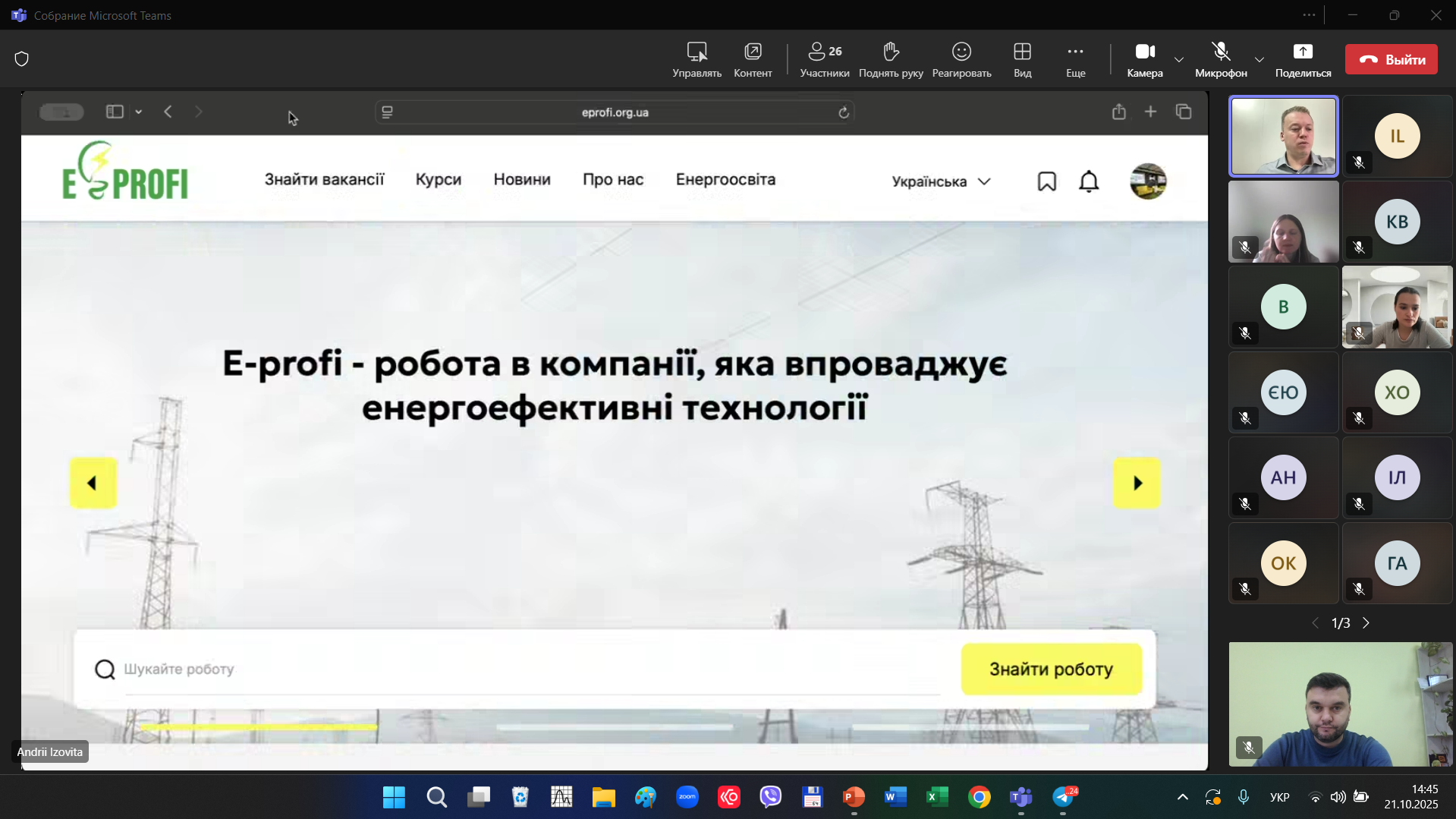Image resolution: width=1456 pixels, height=819 pixels.
Task: Open the Content sharing button
Action: 752,59
